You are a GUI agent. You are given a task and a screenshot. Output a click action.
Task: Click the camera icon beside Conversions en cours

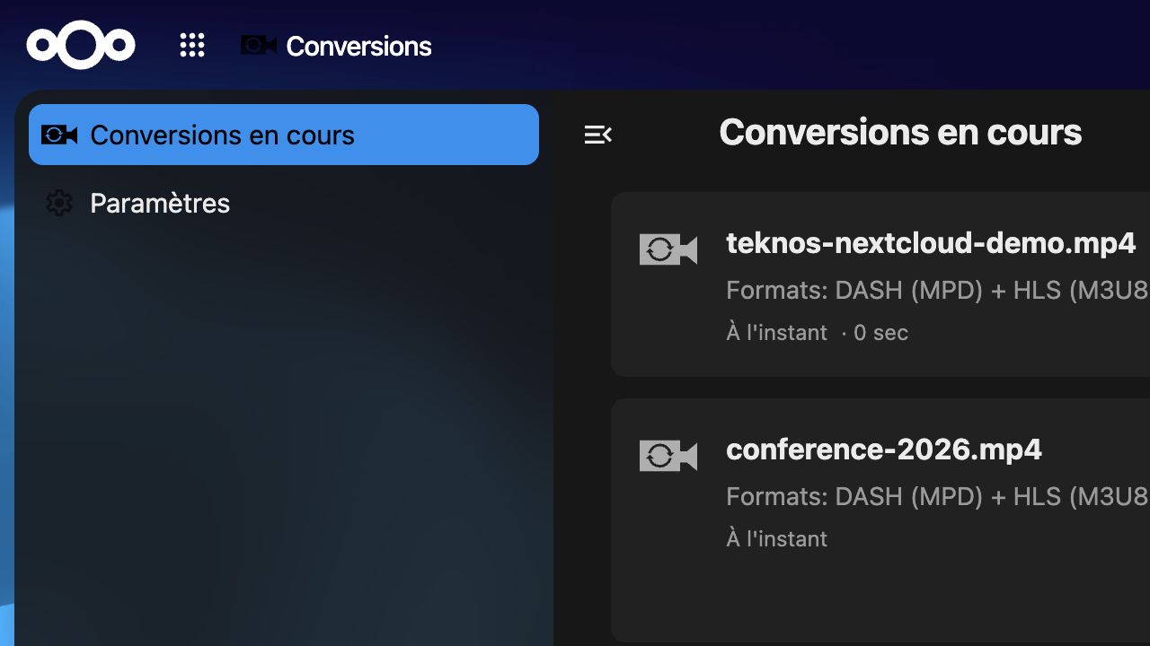tap(59, 135)
